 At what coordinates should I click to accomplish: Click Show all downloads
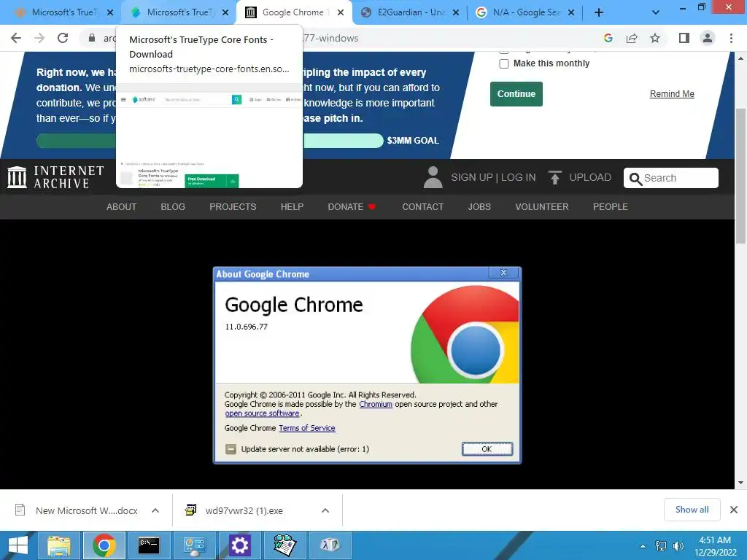692,510
